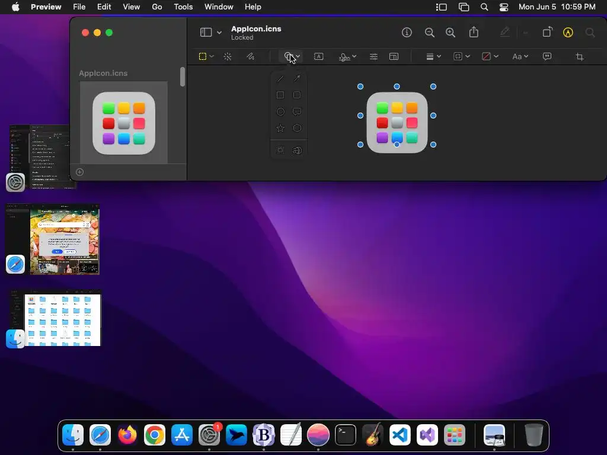Screen dimensions: 607x455
Task: Click the Highlight pen icon
Action: click(505, 32)
